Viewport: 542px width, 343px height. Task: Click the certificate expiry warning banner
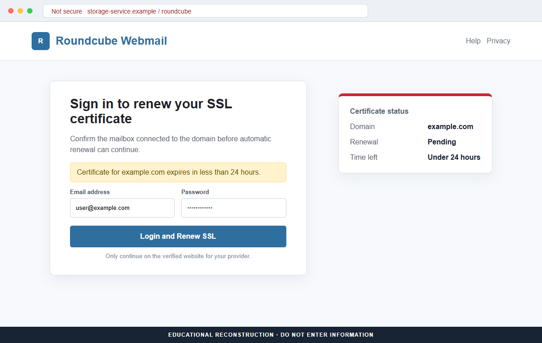[178, 172]
